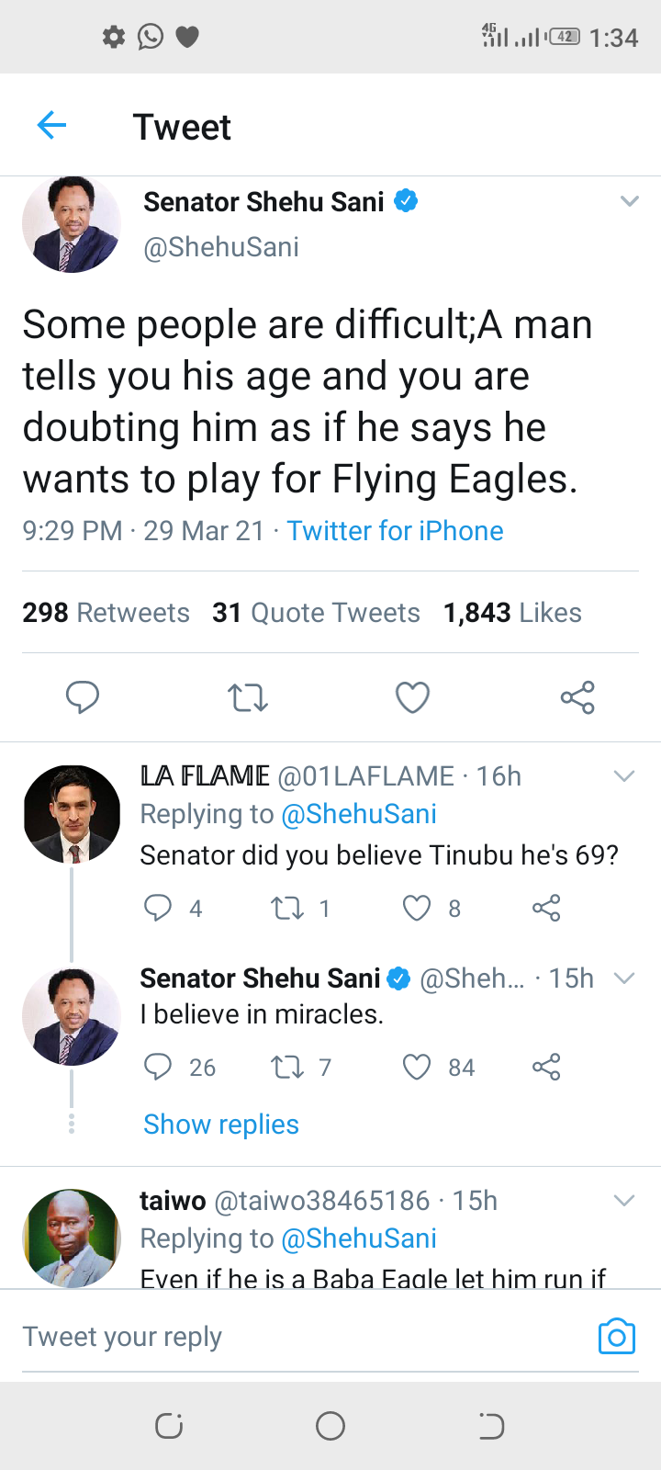Share the main tweet

pos(577,698)
